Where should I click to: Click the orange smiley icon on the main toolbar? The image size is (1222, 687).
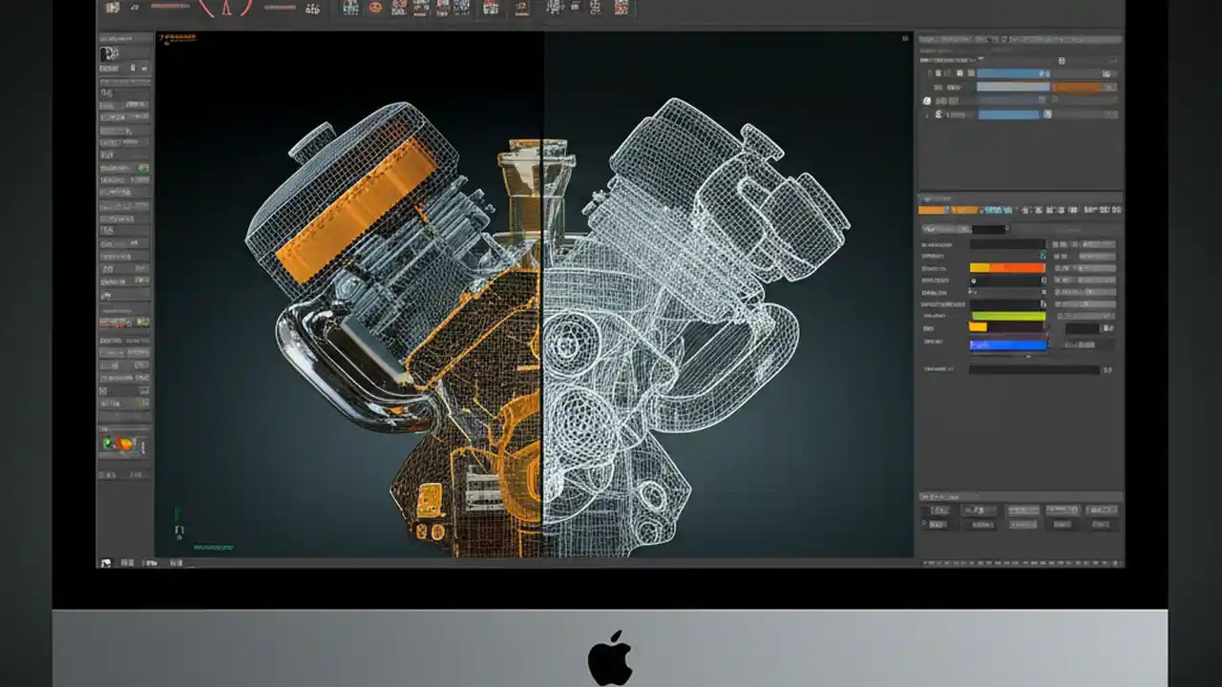tap(375, 10)
